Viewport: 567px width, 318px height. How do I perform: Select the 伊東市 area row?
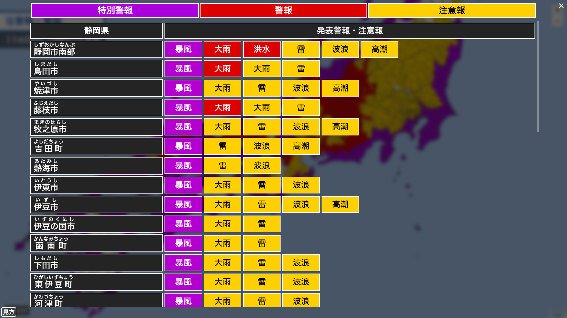click(96, 185)
